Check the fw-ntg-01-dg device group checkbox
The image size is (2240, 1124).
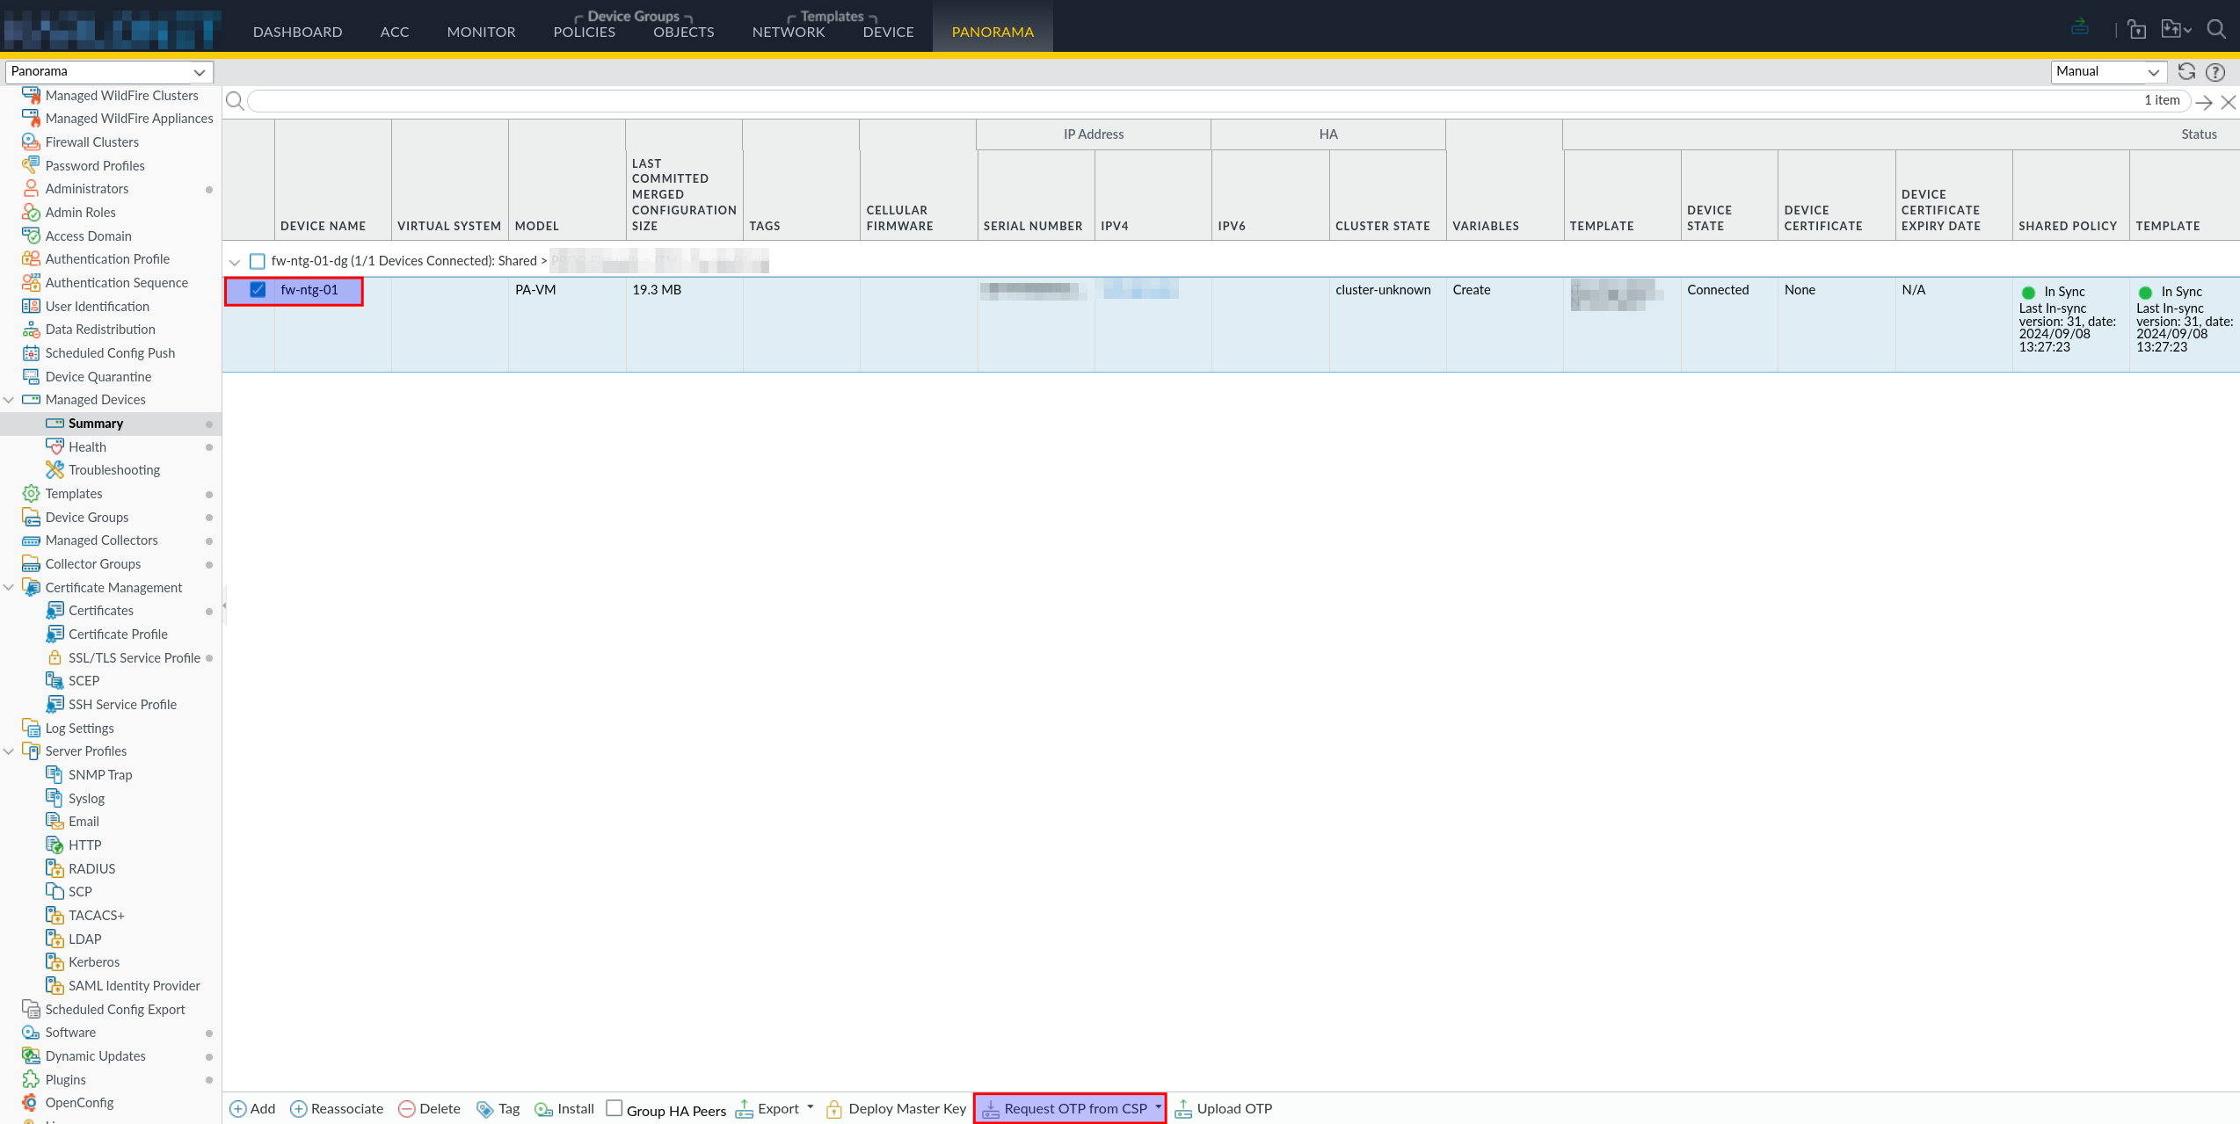pos(258,261)
